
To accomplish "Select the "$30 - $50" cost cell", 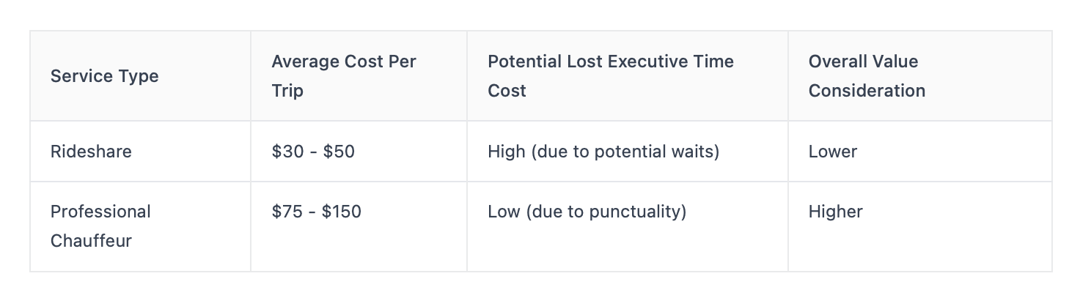I will [x=313, y=152].
